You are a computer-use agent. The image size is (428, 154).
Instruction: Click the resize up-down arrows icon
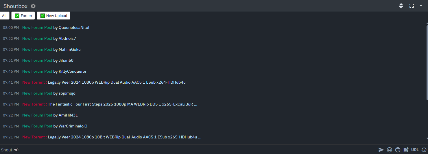pos(401,6)
